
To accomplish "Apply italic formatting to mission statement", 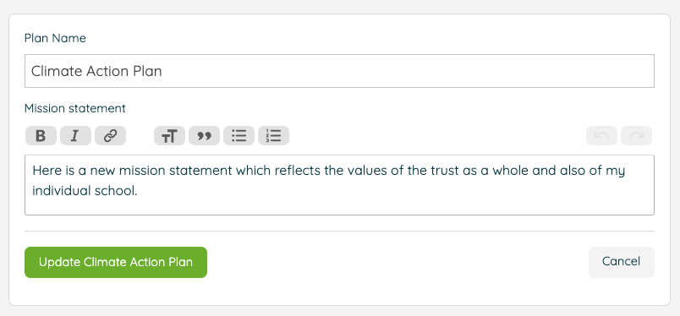I will (x=75, y=136).
